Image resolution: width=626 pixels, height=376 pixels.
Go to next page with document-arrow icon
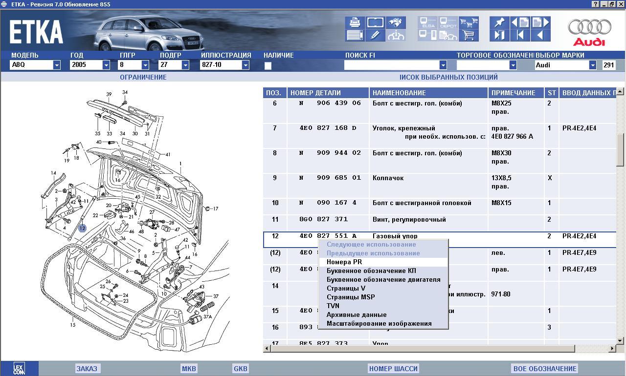540,22
